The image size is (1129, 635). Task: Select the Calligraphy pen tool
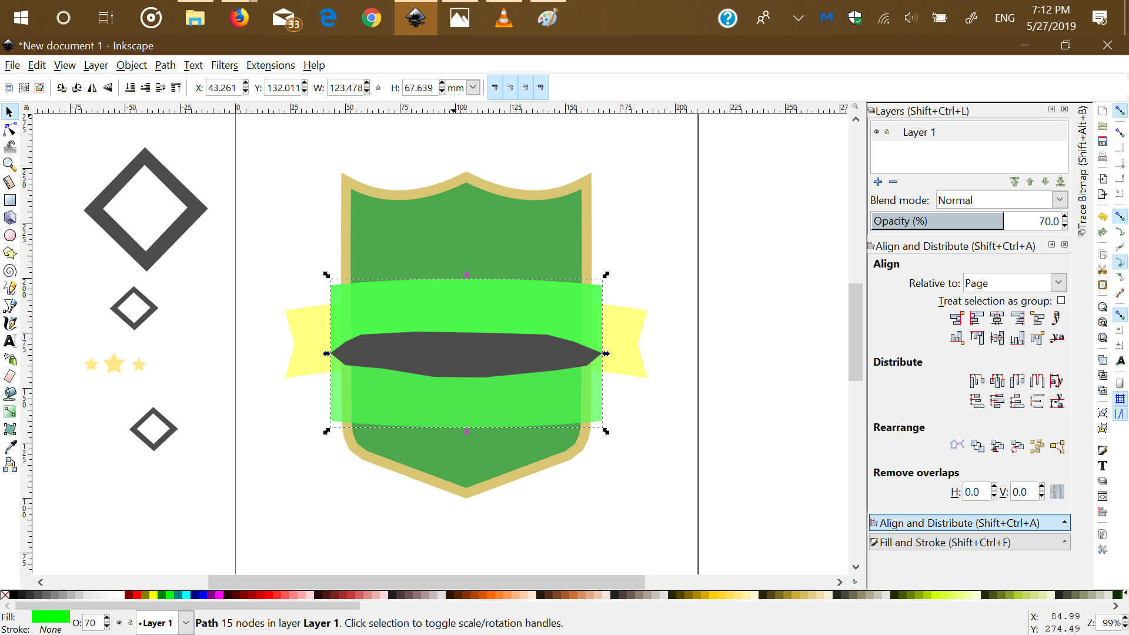pyautogui.click(x=10, y=323)
